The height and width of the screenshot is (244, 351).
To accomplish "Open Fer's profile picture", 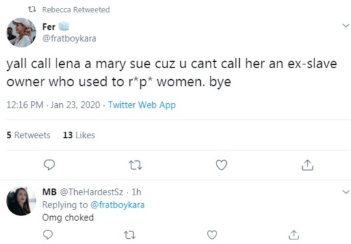I will coord(21,32).
